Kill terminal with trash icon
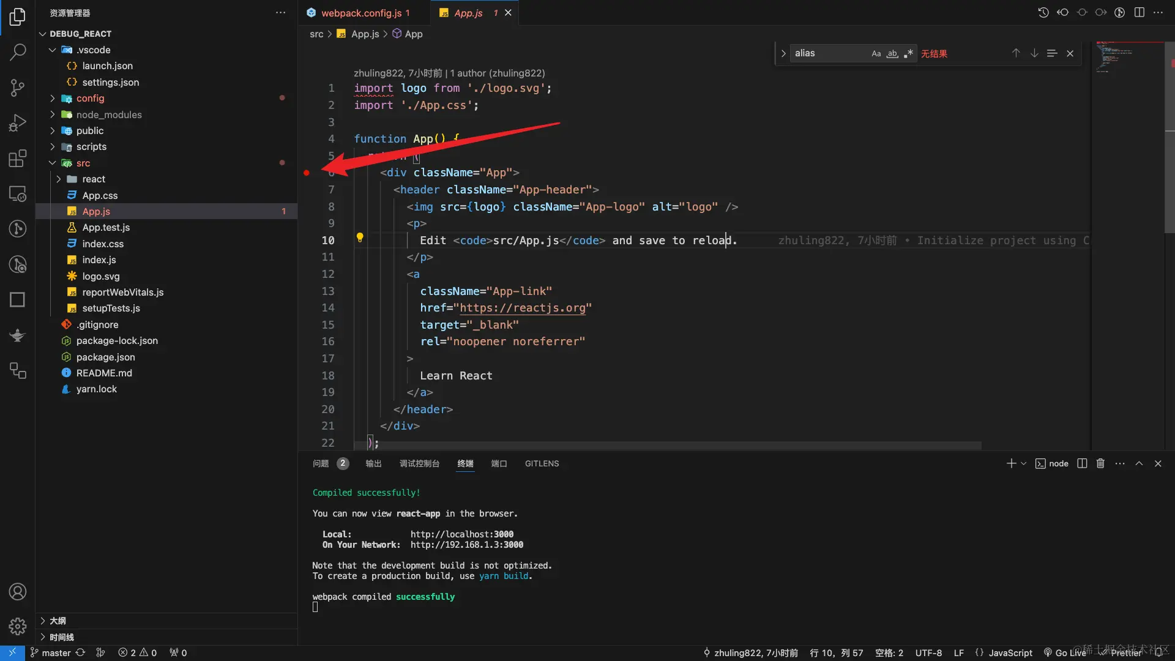Screen dimensions: 1175x661 [1100, 463]
